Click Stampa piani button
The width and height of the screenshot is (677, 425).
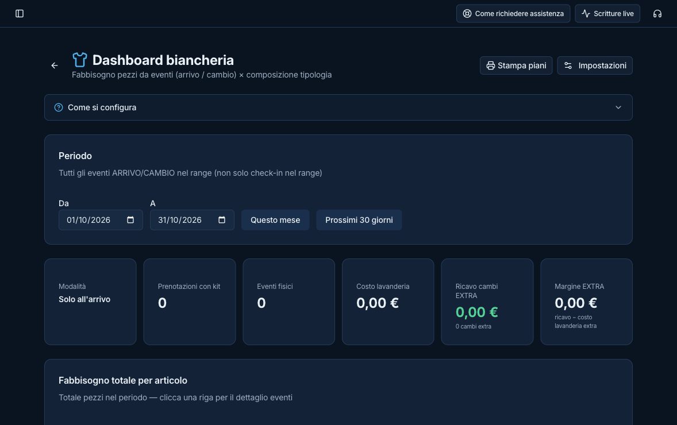[516, 65]
